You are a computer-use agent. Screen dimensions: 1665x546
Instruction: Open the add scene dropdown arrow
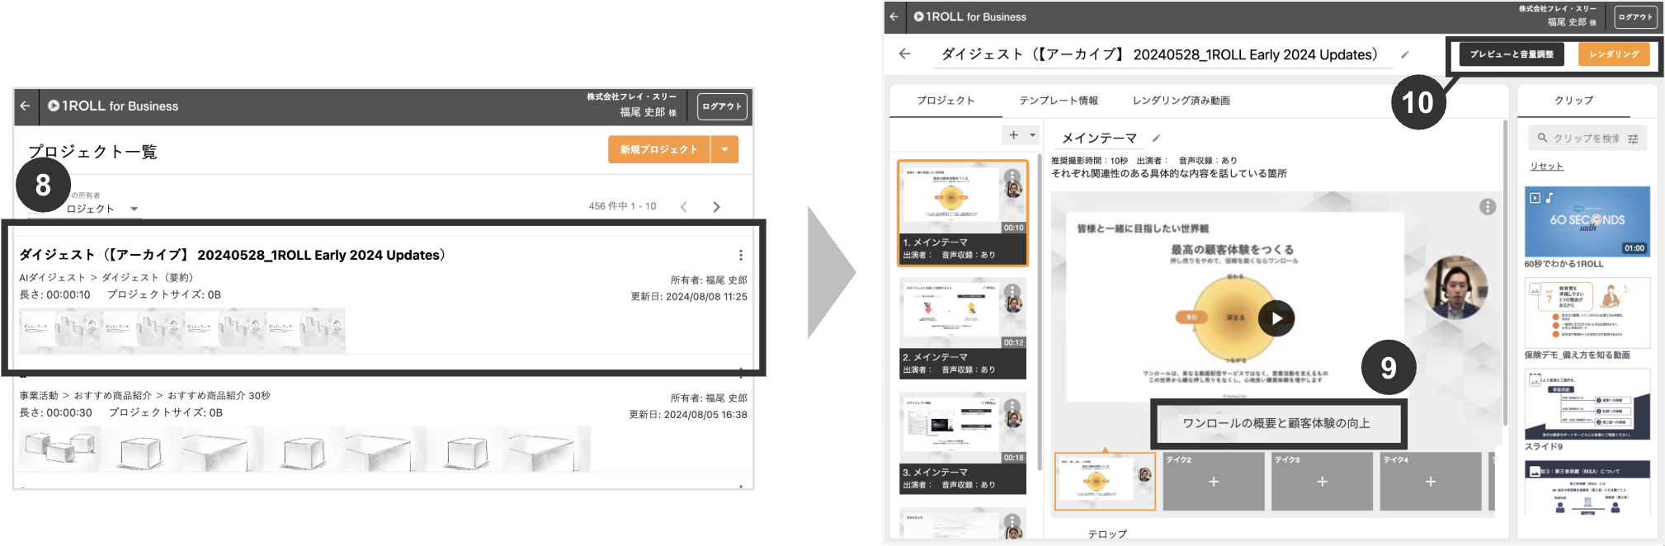coord(1032,135)
